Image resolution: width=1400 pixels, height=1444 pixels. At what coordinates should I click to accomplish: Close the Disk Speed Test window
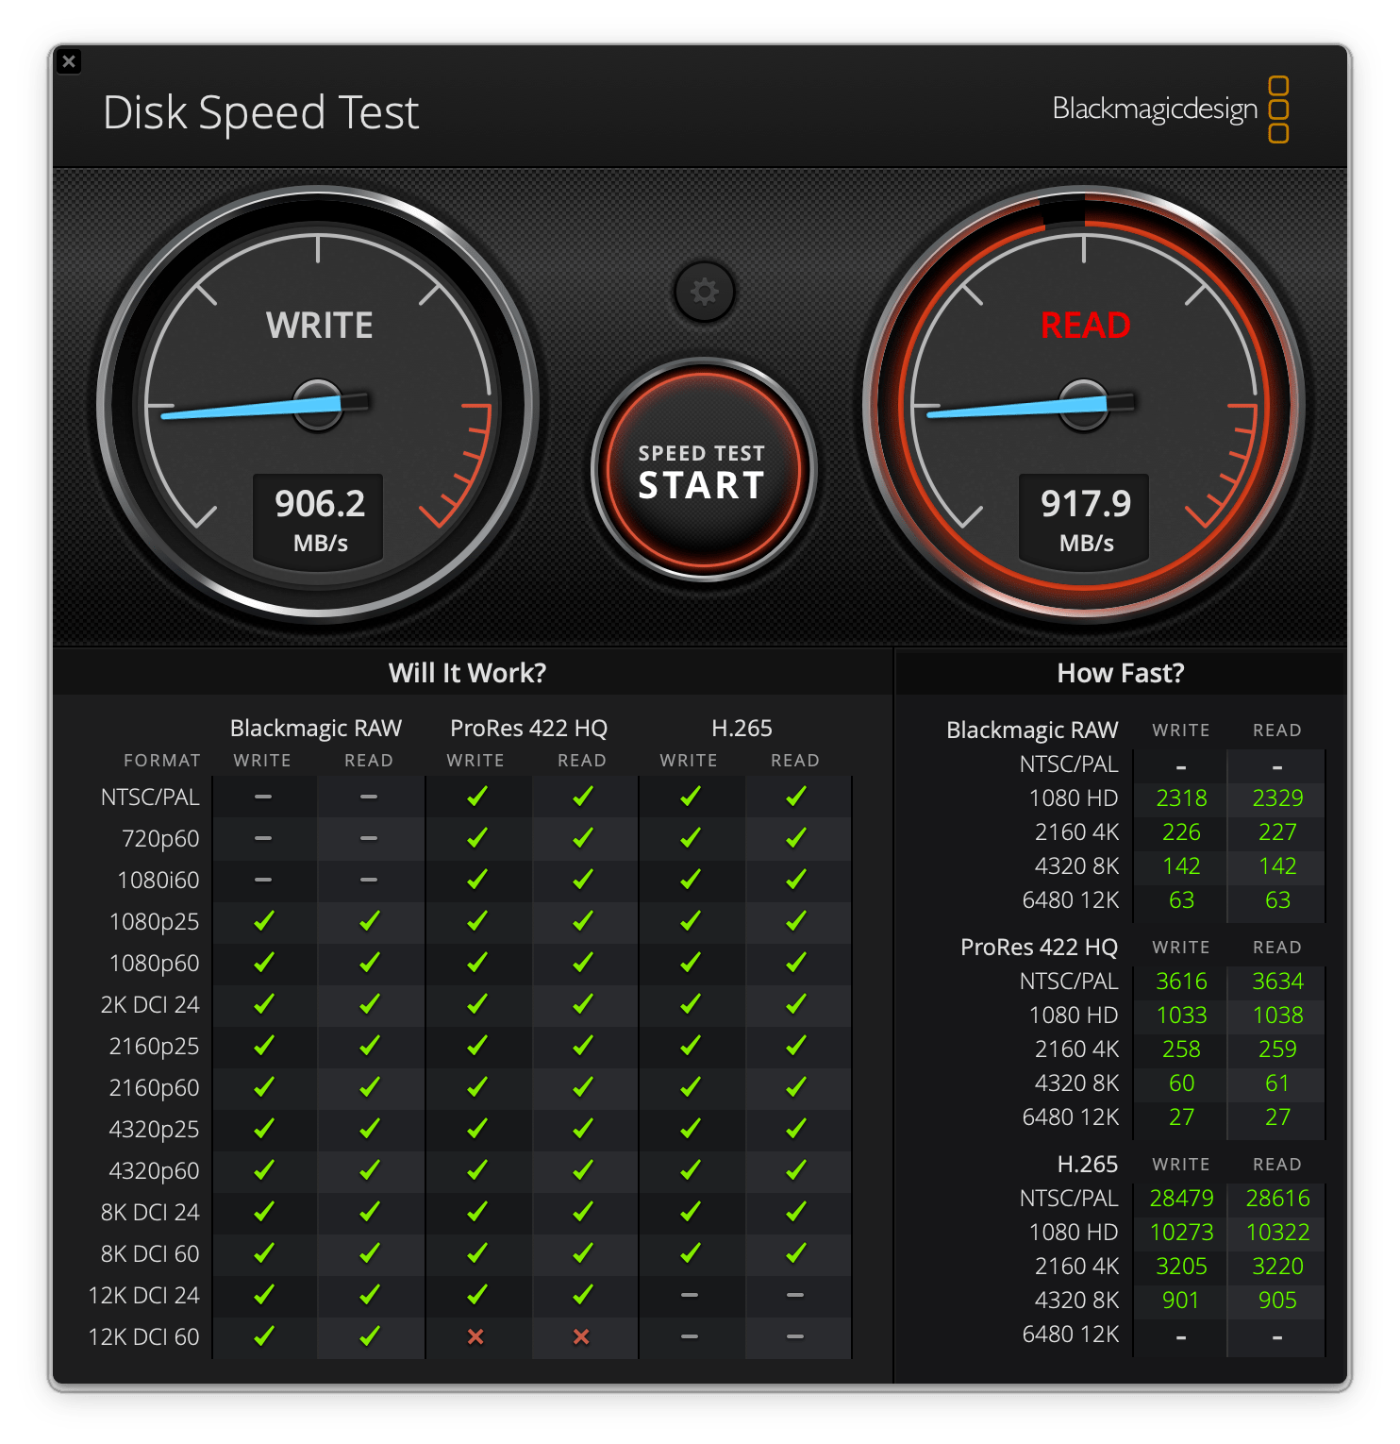69,61
